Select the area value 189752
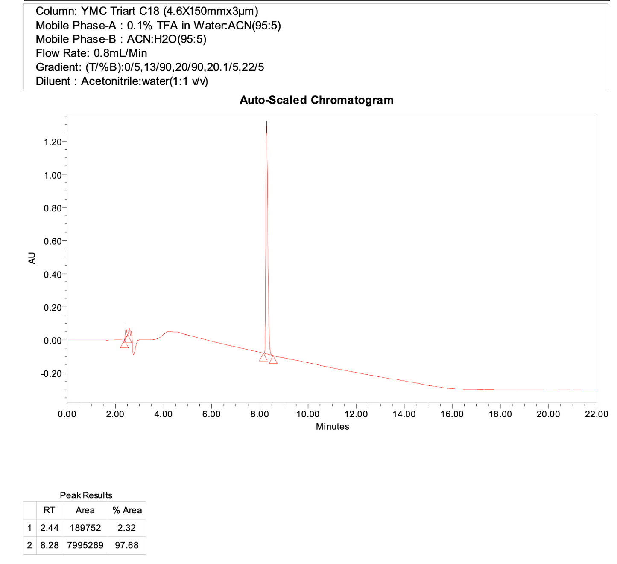This screenshot has height=564, width=617. click(x=85, y=528)
